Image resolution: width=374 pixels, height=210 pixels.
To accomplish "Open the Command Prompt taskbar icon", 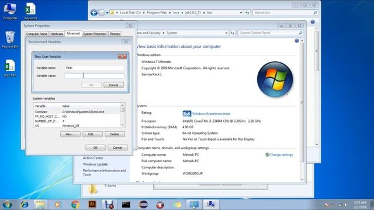I will (126, 205).
